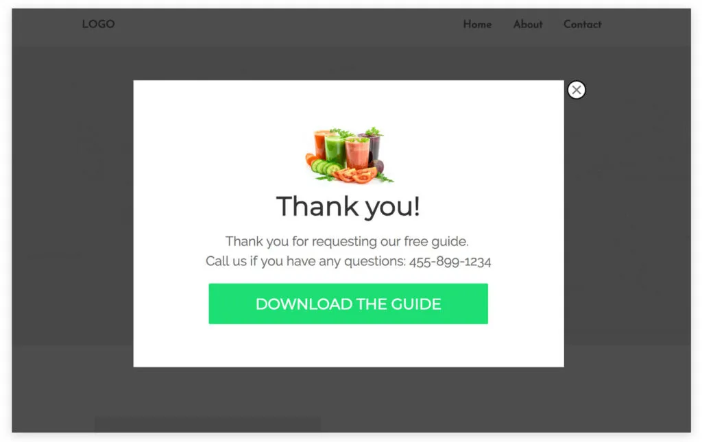702x442 pixels.
Task: Click the DOWNLOAD THE GUIDE button
Action: [348, 304]
